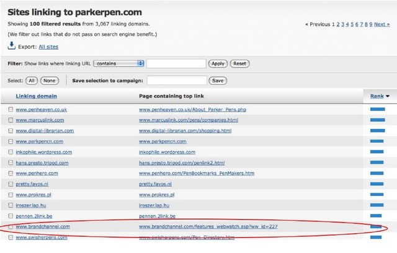Screen dimensions: 397x253
Task: Click the filter URL text field
Action: point(176,63)
